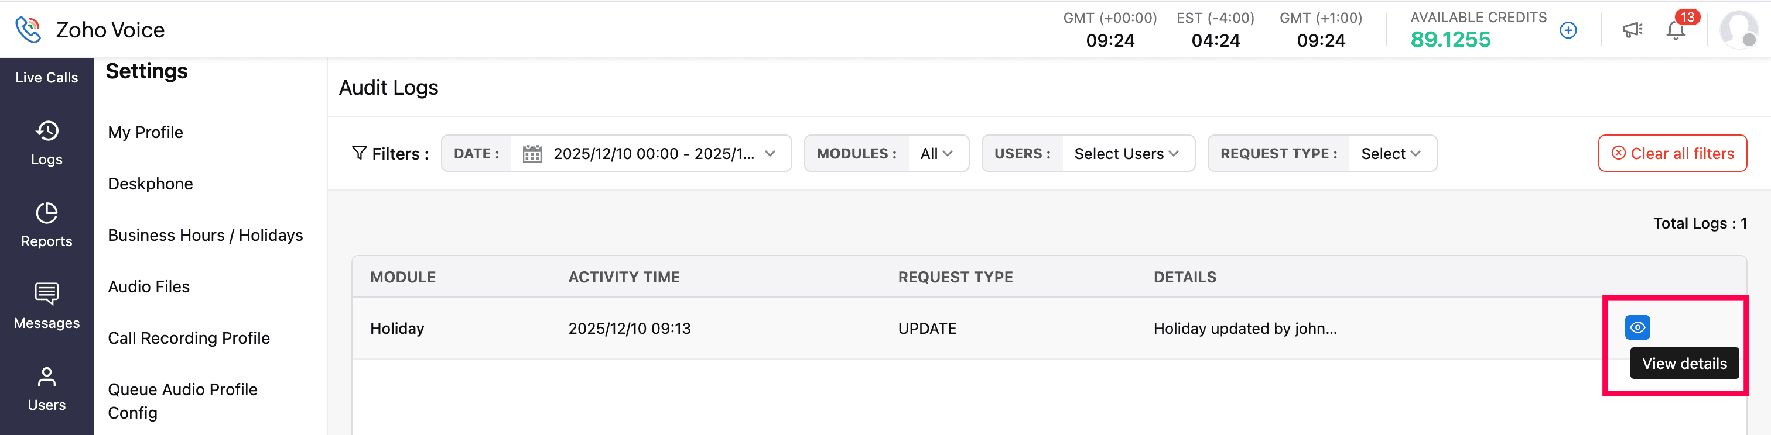Expand the Modules filter dropdown

coord(937,154)
